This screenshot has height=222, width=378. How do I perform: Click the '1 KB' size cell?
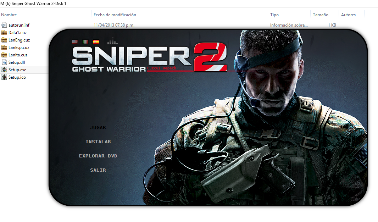click(x=332, y=25)
